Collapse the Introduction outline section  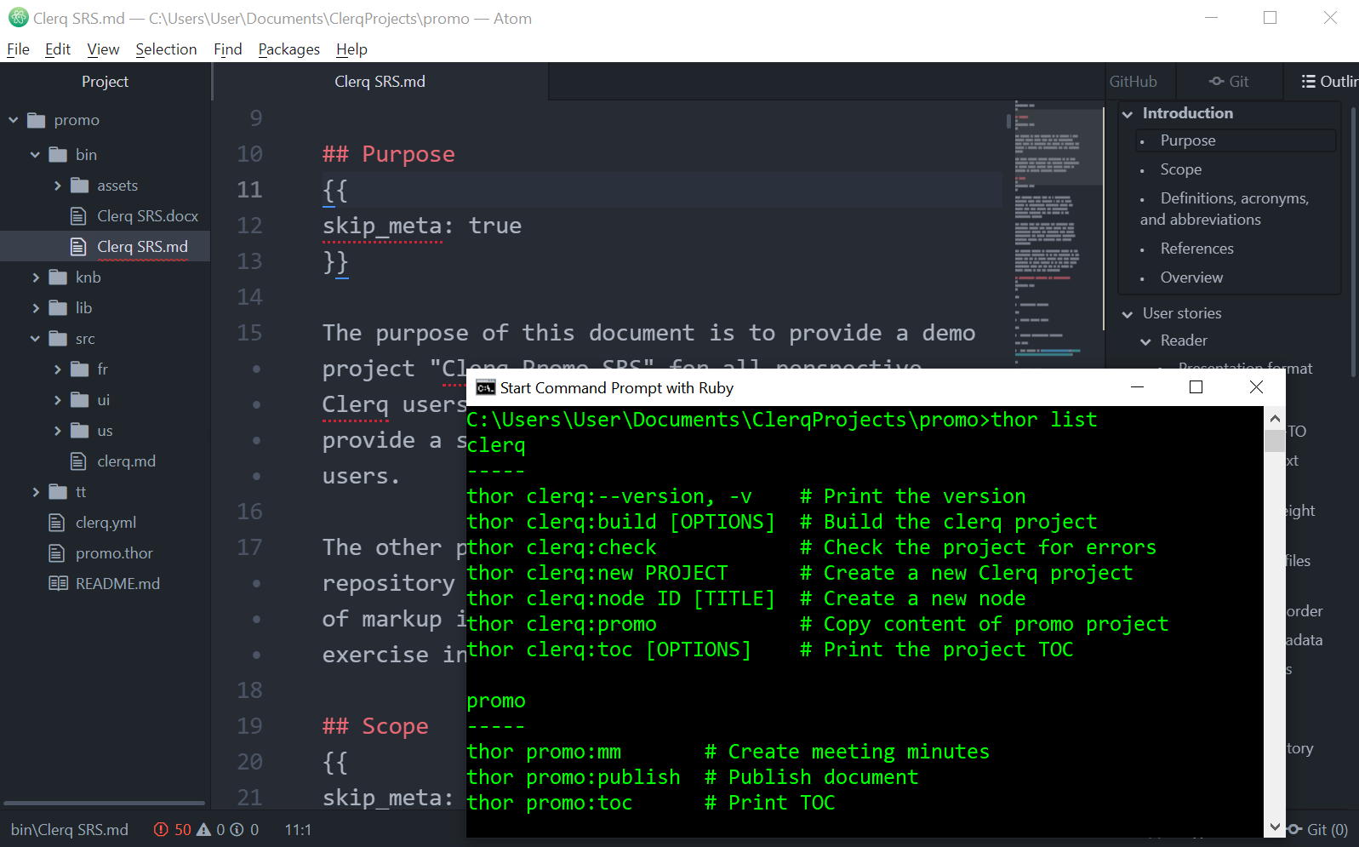coord(1128,114)
